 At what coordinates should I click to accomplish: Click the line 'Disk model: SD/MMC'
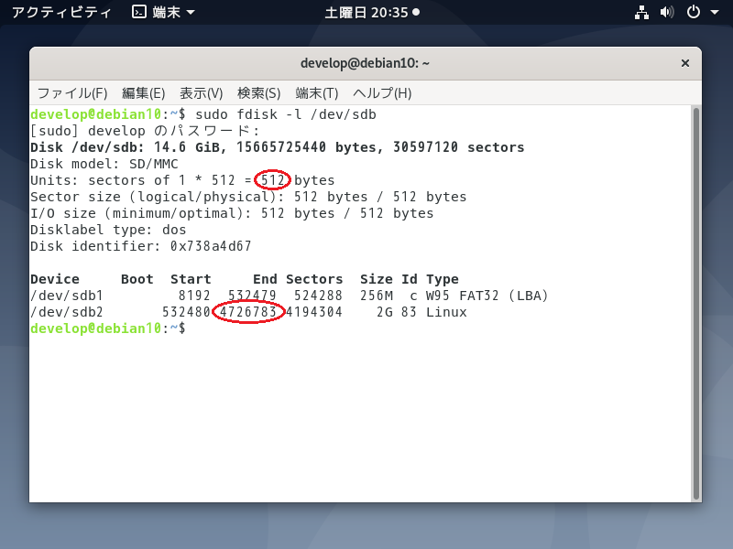pyautogui.click(x=104, y=164)
